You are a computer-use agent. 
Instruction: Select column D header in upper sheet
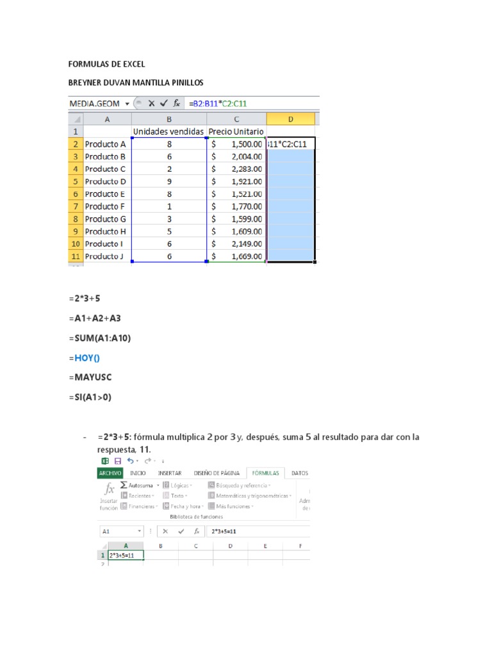(290, 119)
